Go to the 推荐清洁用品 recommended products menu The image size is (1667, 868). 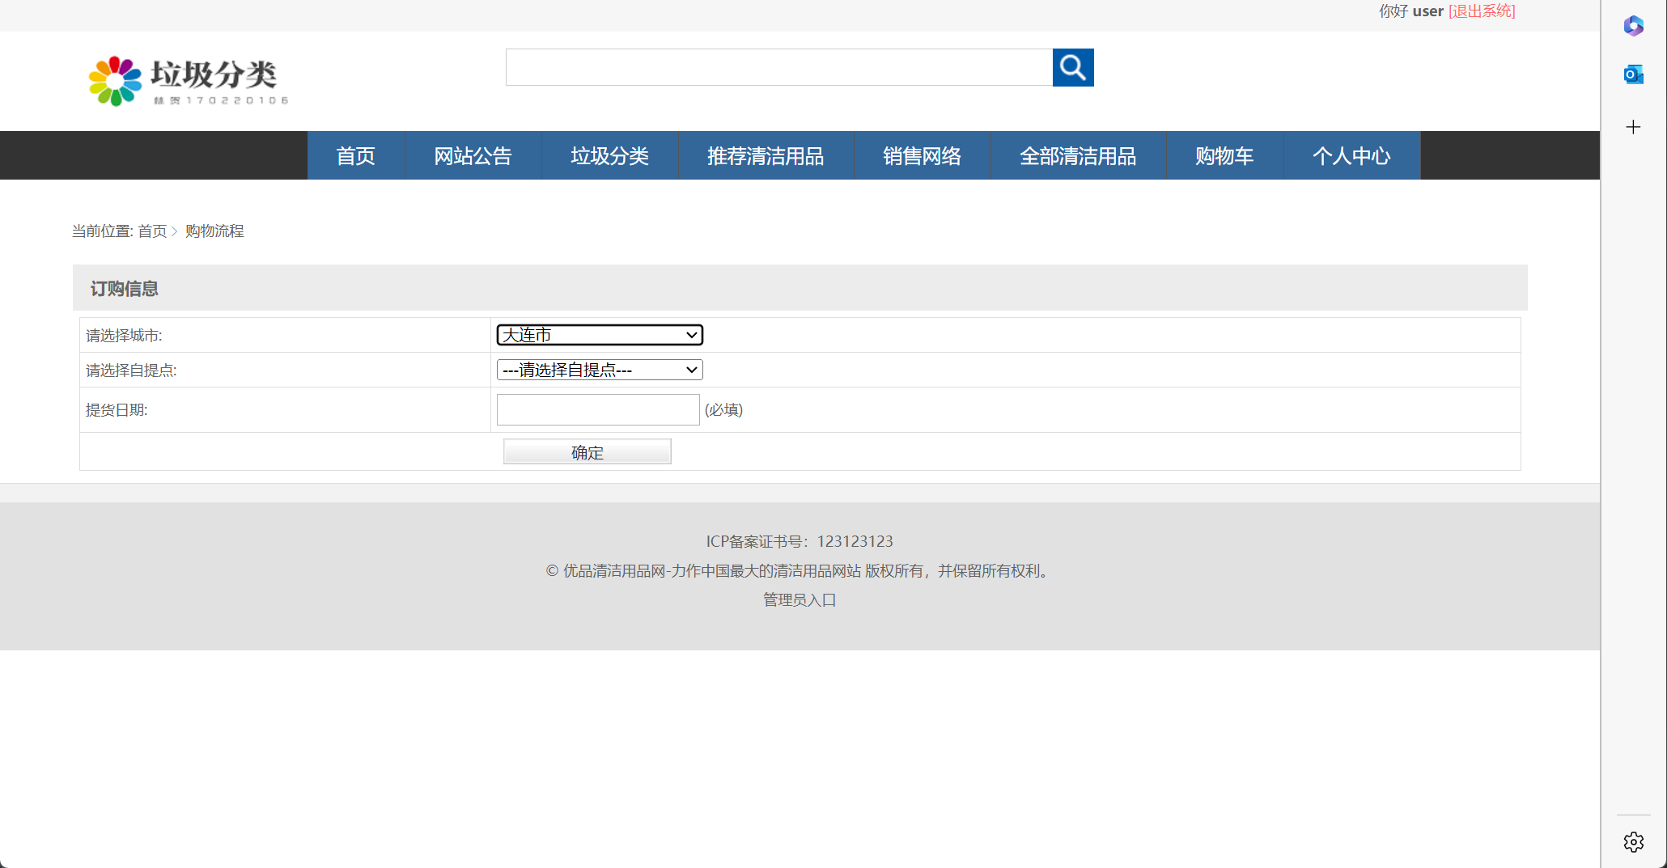(x=765, y=155)
